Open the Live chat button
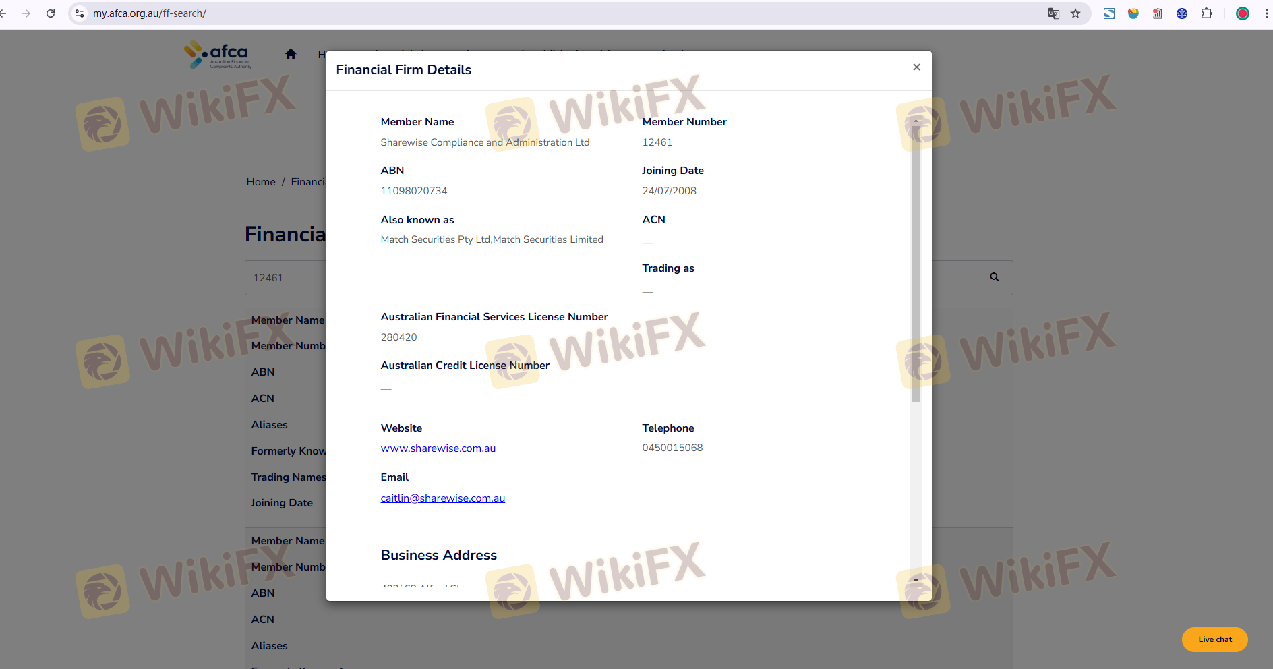The image size is (1273, 669). pos(1214,639)
